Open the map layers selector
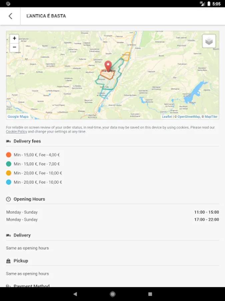This screenshot has width=225, height=301. click(209, 41)
